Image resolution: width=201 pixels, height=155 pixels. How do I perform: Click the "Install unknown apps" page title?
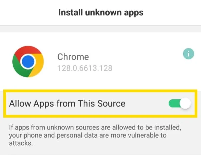point(101,13)
